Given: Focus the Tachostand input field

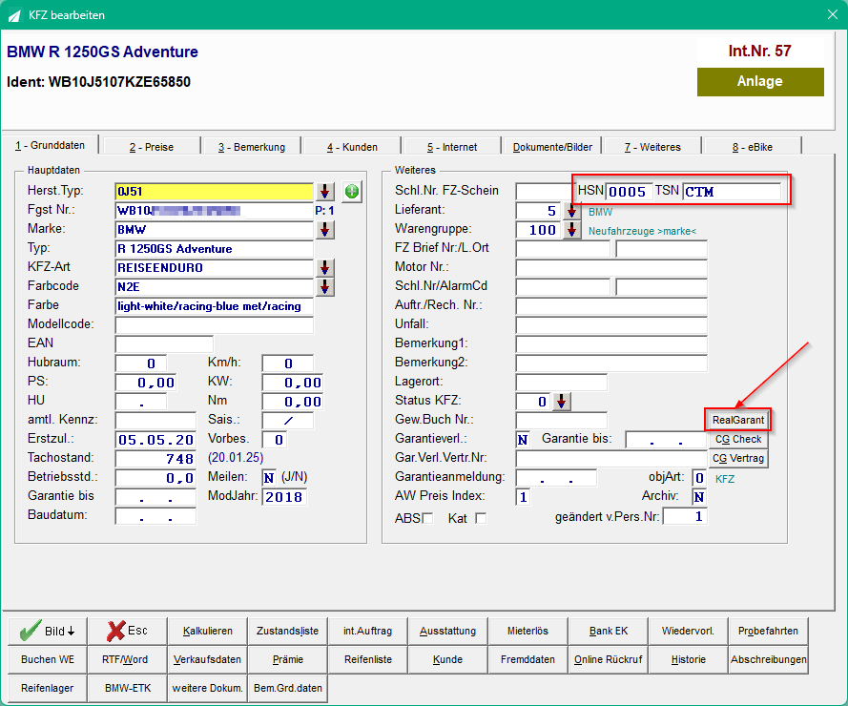Looking at the screenshot, I should 155,459.
